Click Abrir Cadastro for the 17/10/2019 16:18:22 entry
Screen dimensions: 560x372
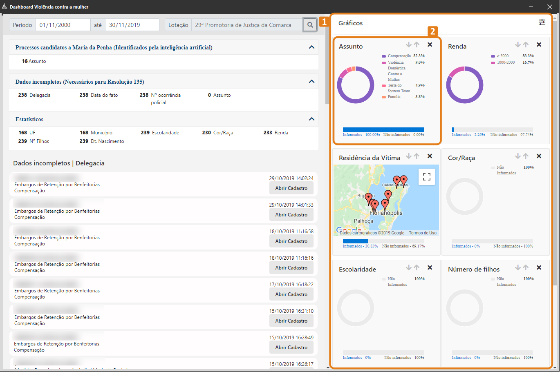291,294
